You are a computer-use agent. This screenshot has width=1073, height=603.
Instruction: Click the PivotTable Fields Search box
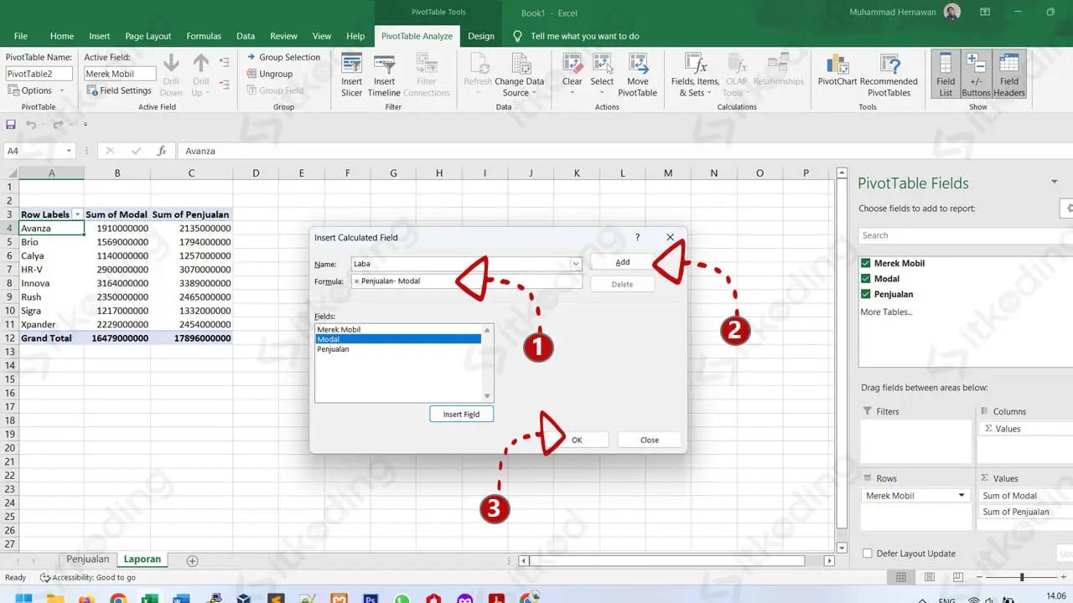coord(965,235)
